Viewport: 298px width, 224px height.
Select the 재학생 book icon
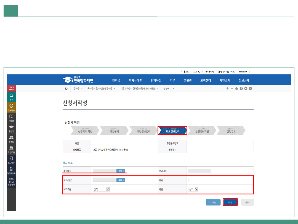pos(11,118)
